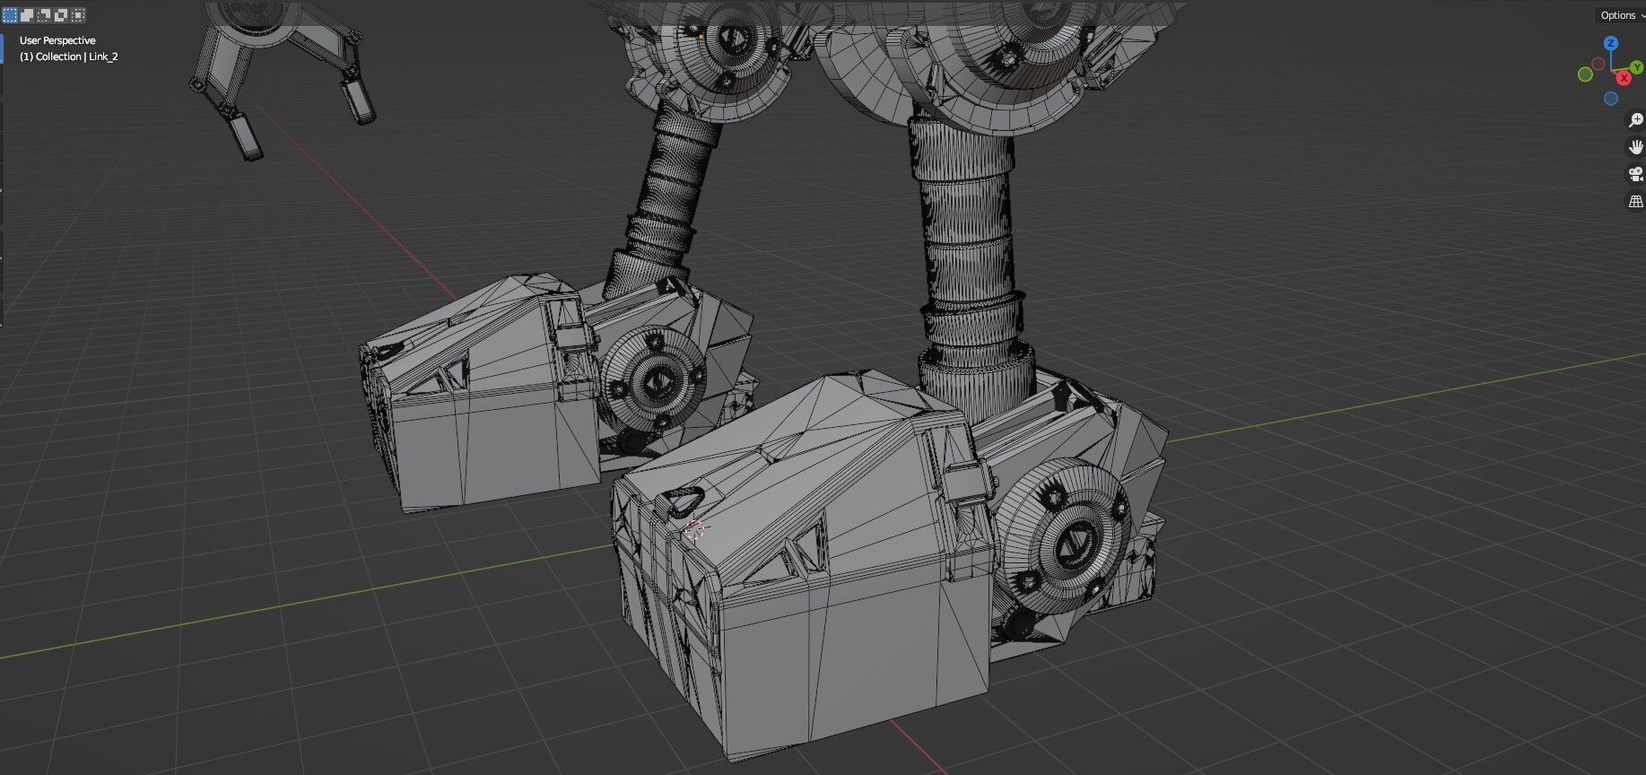
Task: Toggle perspective/orthographic grid button
Action: pyautogui.click(x=1635, y=201)
